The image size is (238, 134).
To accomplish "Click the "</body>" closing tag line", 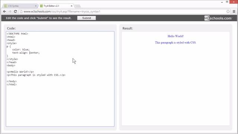I will 12,81.
